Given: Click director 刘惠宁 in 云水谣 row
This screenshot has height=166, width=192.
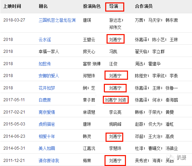Looking at the screenshot, I should pos(115,40).
